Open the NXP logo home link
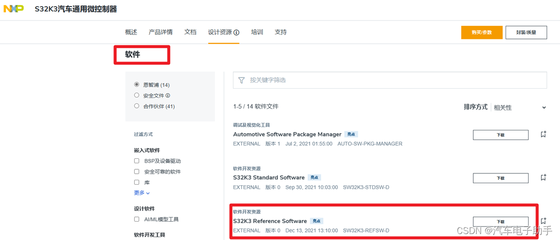The image size is (560, 240). click(13, 9)
